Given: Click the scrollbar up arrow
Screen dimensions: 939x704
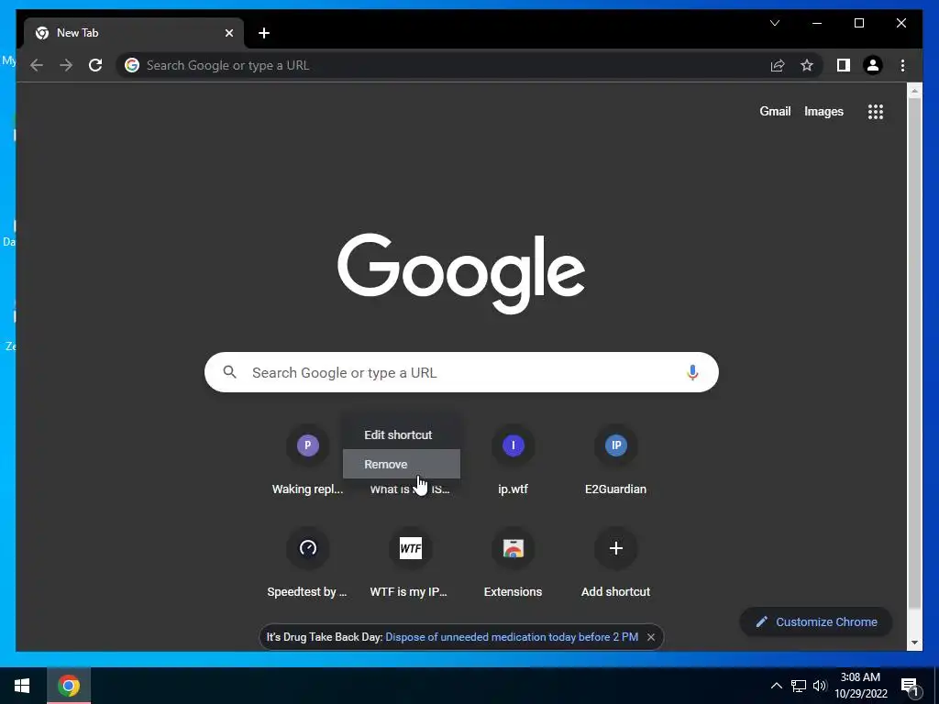Looking at the screenshot, I should 914,91.
